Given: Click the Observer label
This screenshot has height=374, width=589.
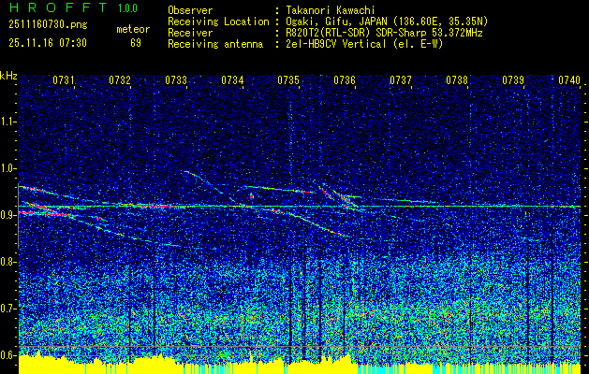Looking at the screenshot, I should pyautogui.click(x=190, y=10).
